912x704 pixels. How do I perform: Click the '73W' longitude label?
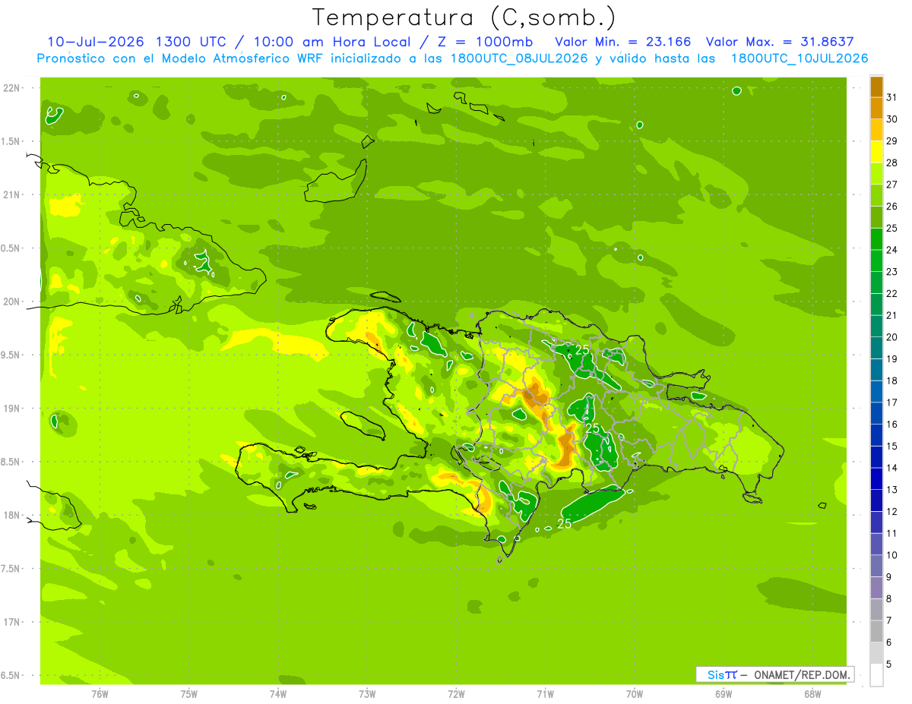[x=367, y=693]
